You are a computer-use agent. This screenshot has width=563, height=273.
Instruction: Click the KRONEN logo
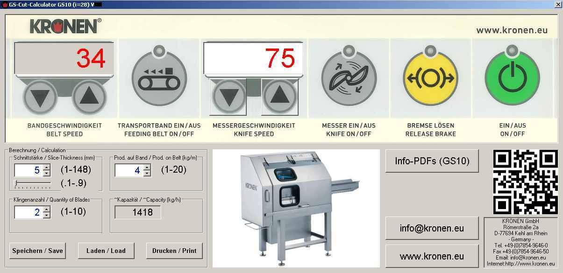tap(65, 27)
